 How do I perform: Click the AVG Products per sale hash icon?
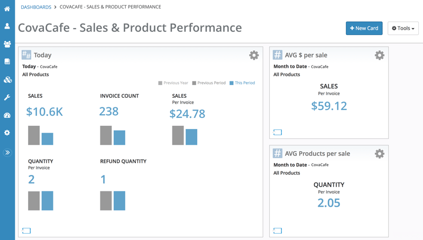[x=277, y=153]
